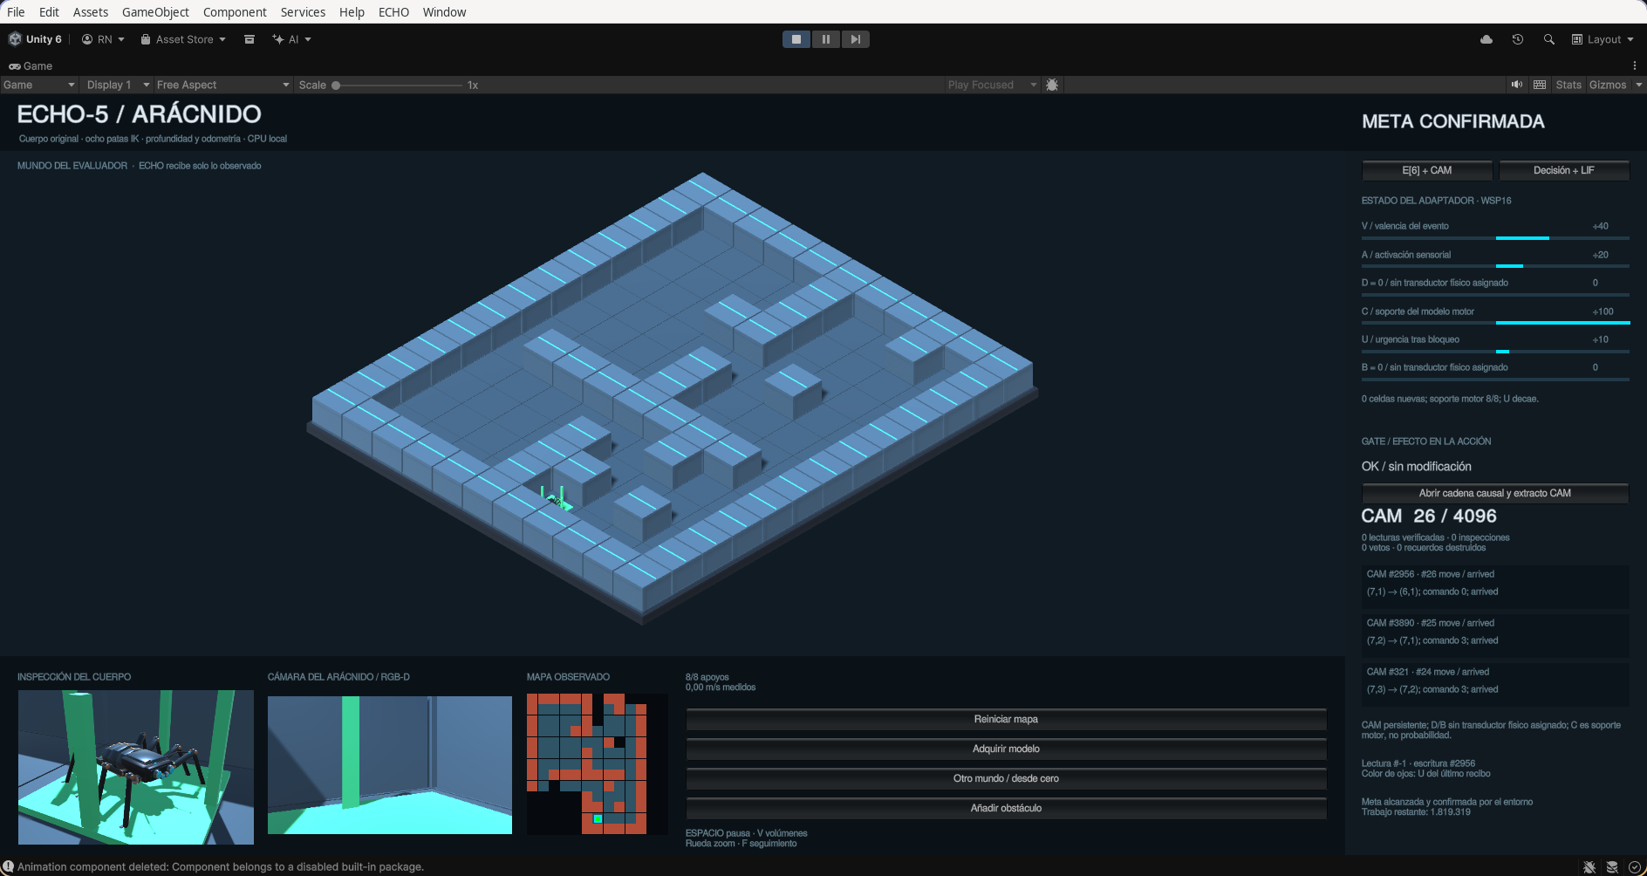The height and width of the screenshot is (876, 1647).
Task: Expand the Gizmos dropdown arrow
Action: 1638,85
